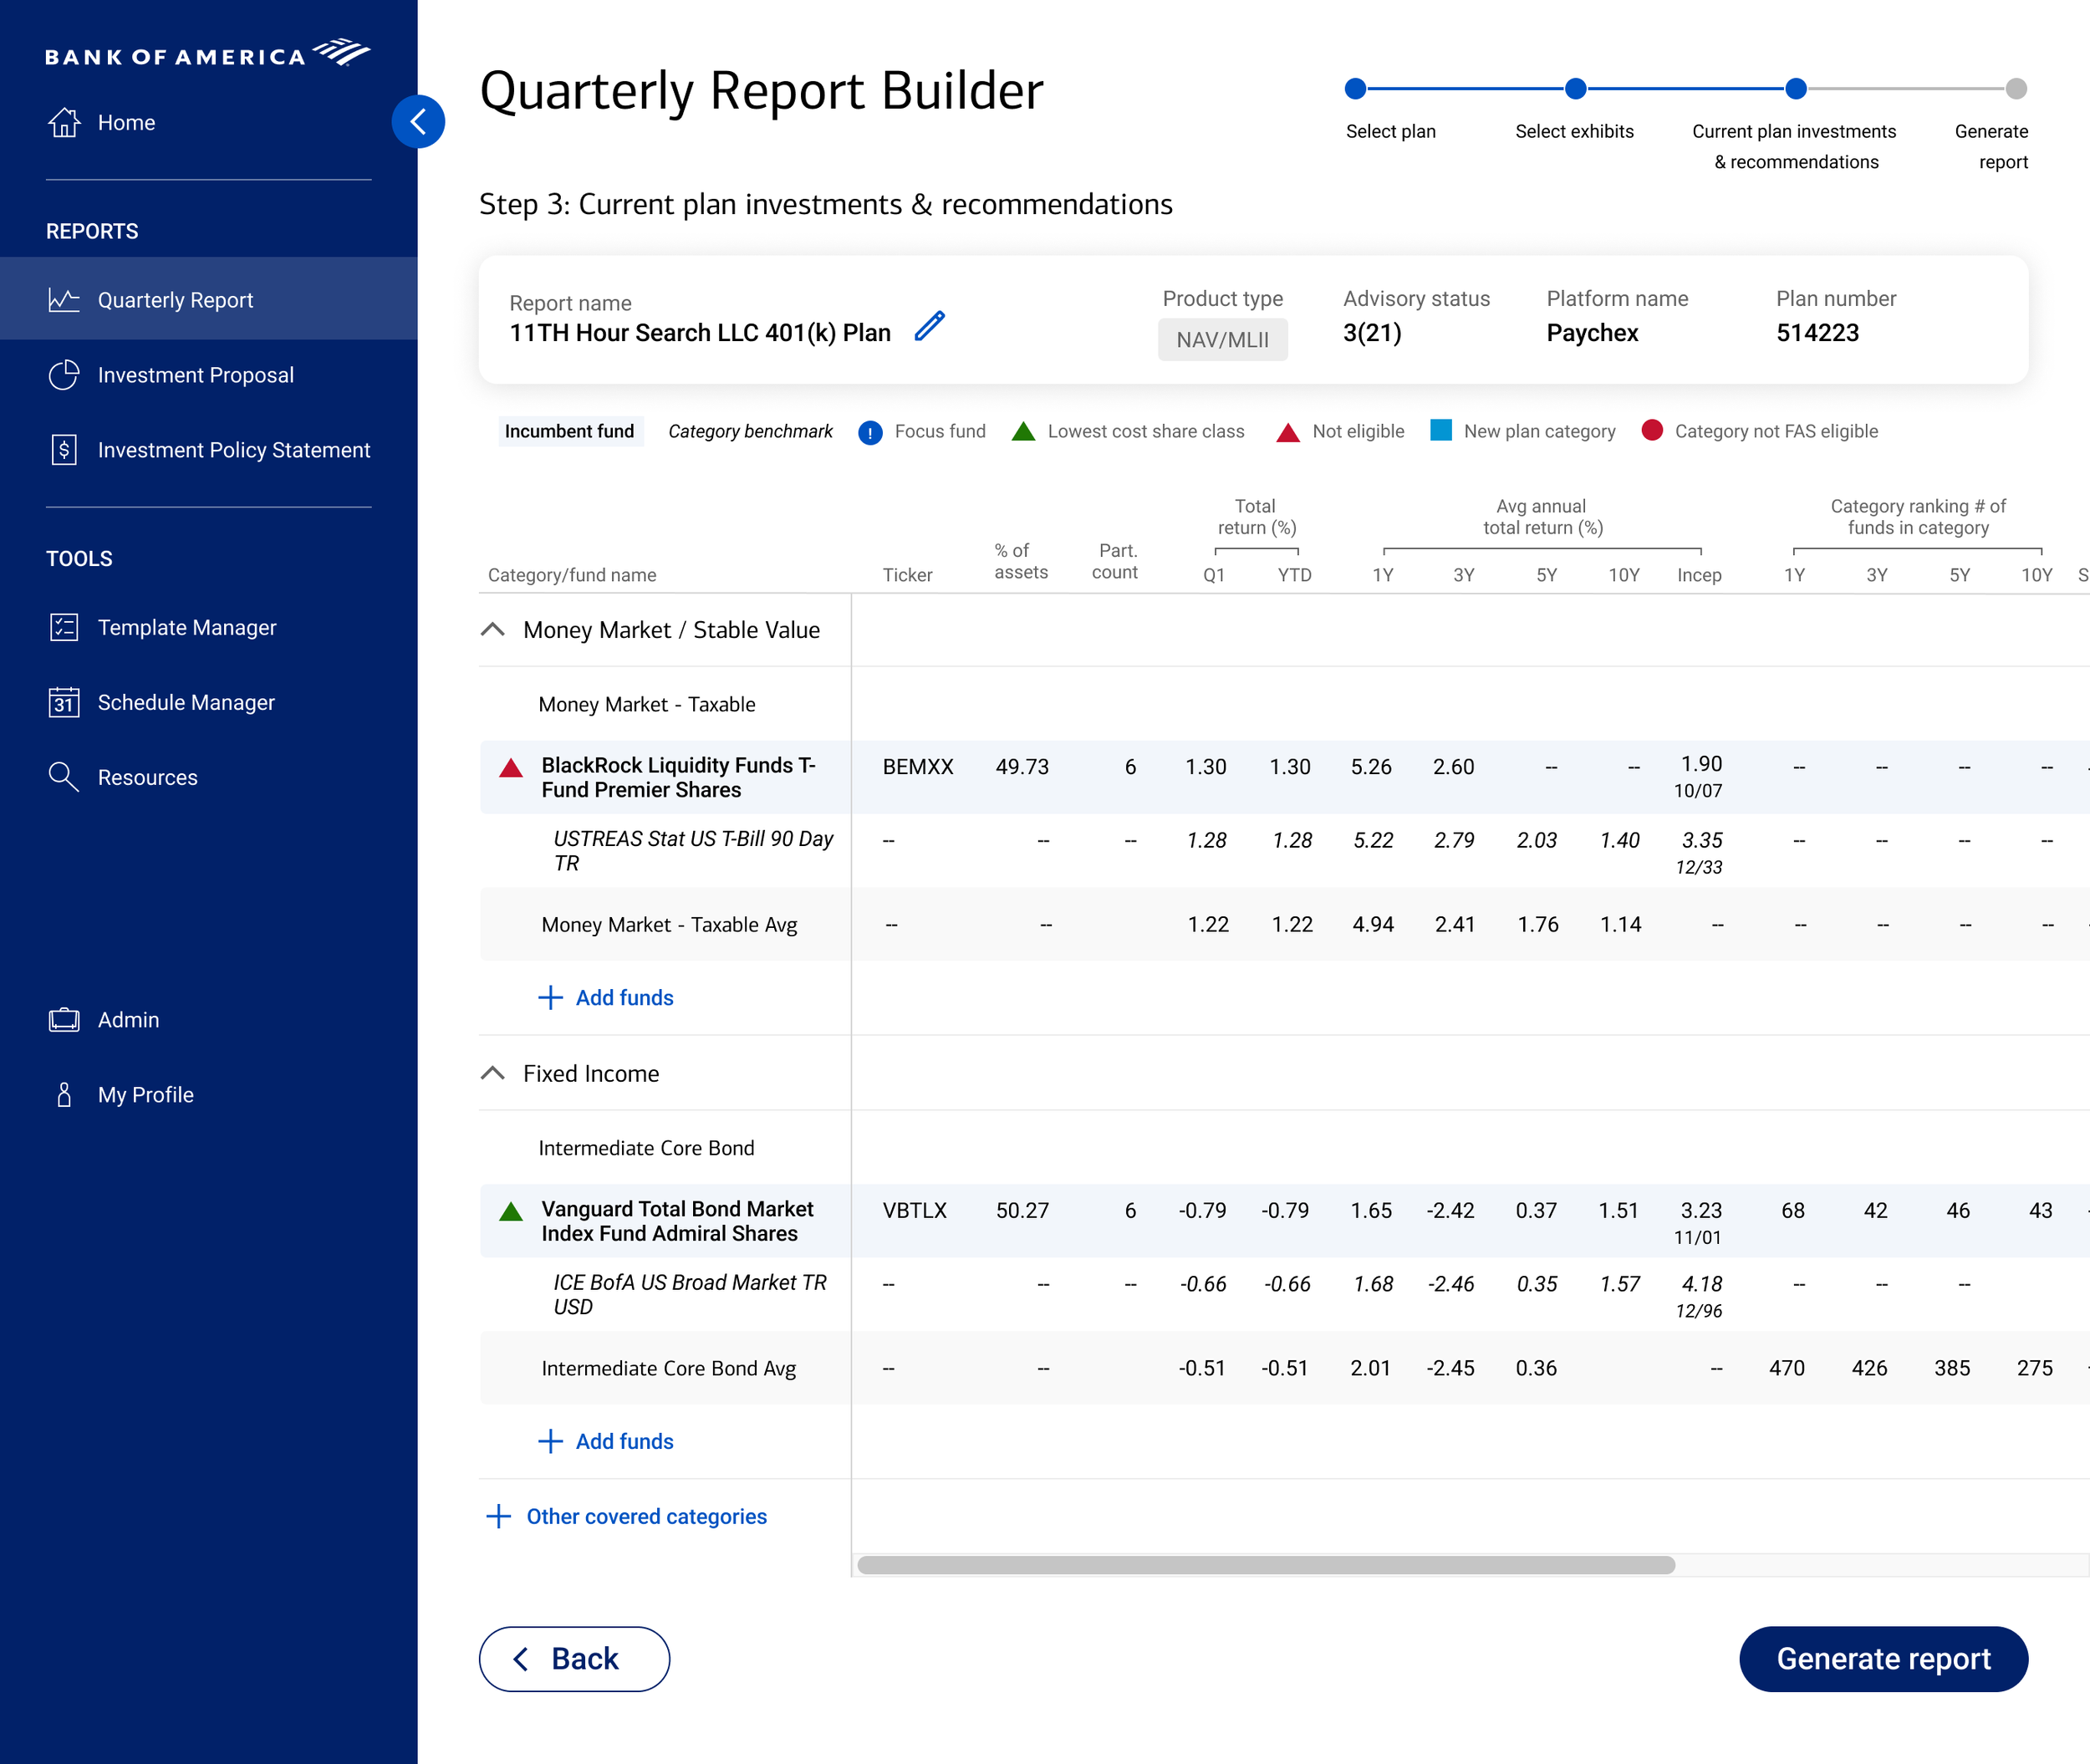The width and height of the screenshot is (2090, 1764).
Task: Open My Profile from the sidebar
Action: [64, 1094]
